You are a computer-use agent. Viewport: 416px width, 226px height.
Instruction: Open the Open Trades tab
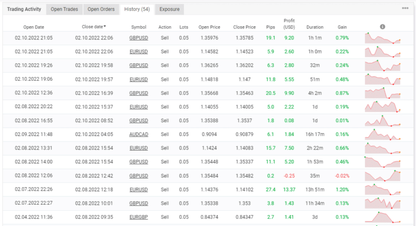tap(64, 9)
